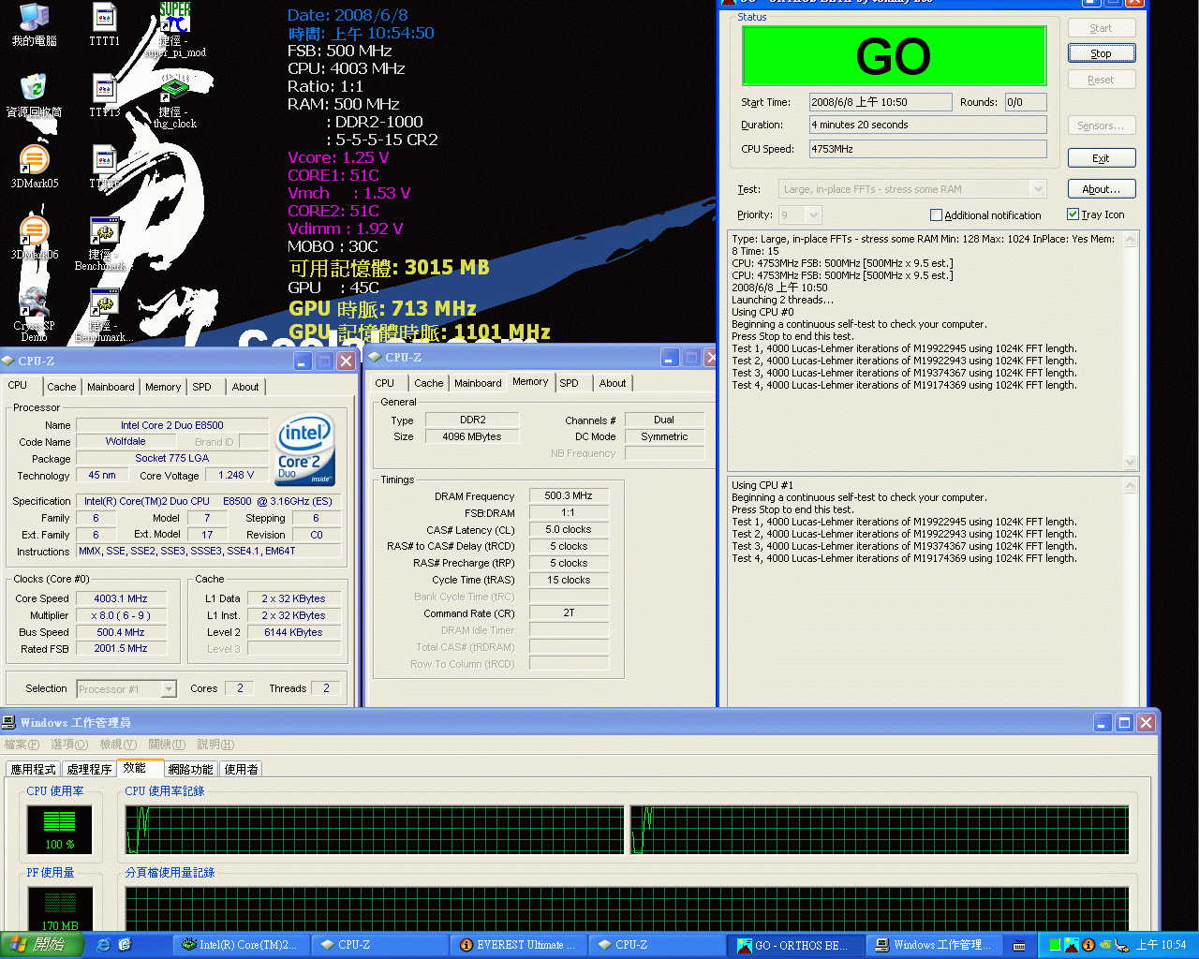The image size is (1199, 959).
Task: Click the orange EVEREST info tray icon
Action: (x=1088, y=945)
